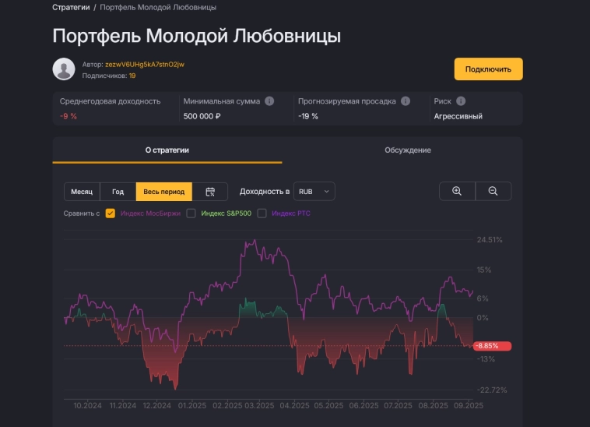Switch to the Обсуждение tab
This screenshot has width=590, height=427.
407,150
